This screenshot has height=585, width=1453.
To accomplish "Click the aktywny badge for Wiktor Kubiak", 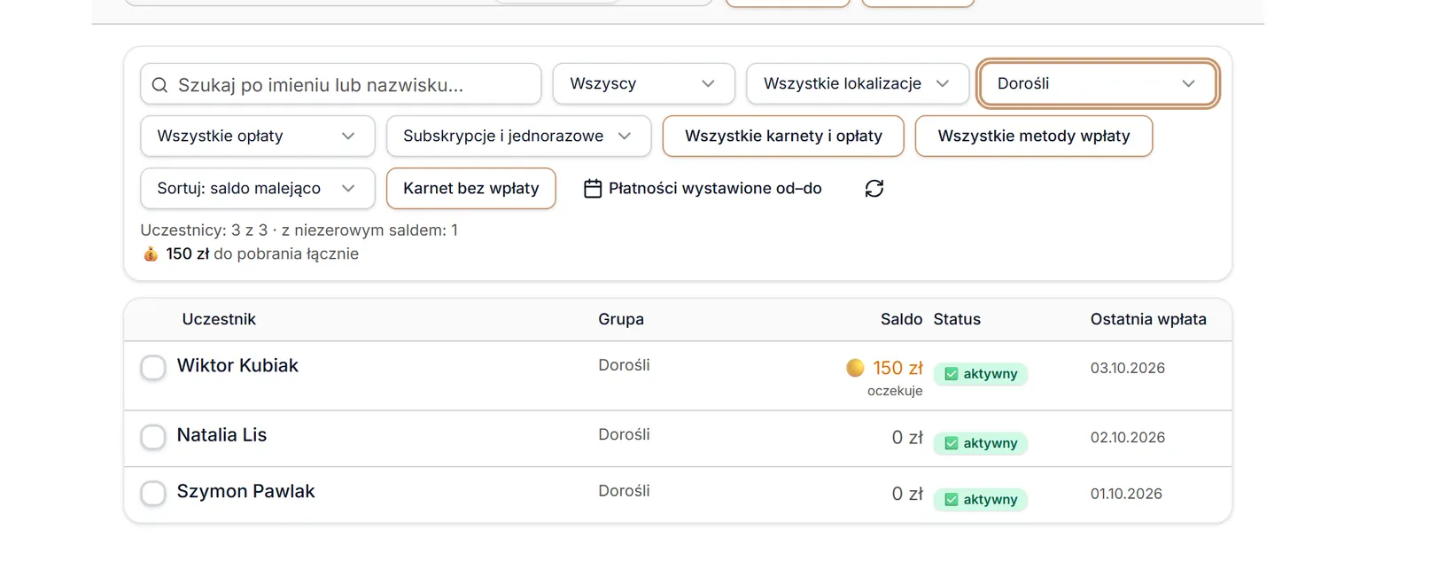I will point(981,374).
